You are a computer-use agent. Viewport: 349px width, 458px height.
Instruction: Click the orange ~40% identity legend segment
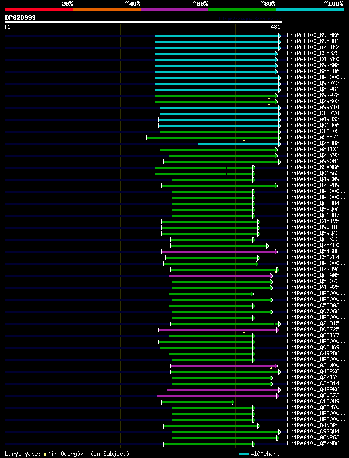[x=107, y=10]
